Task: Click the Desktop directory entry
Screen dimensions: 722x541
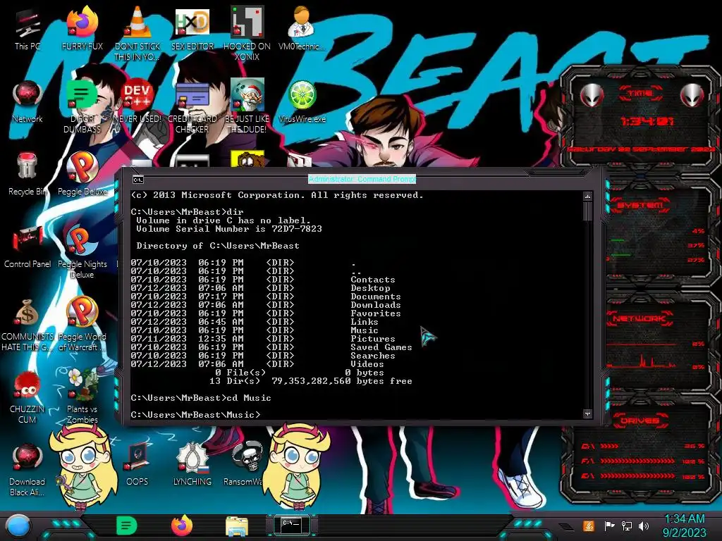Action: pos(370,287)
